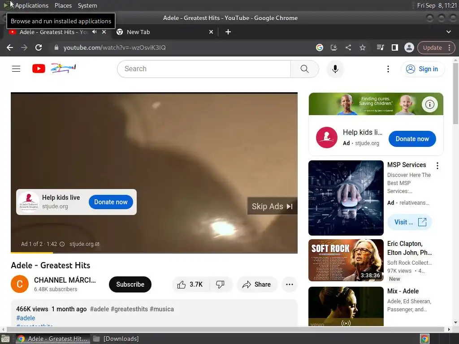459x344 pixels.
Task: Click the lock icon in address bar
Action: [56, 47]
